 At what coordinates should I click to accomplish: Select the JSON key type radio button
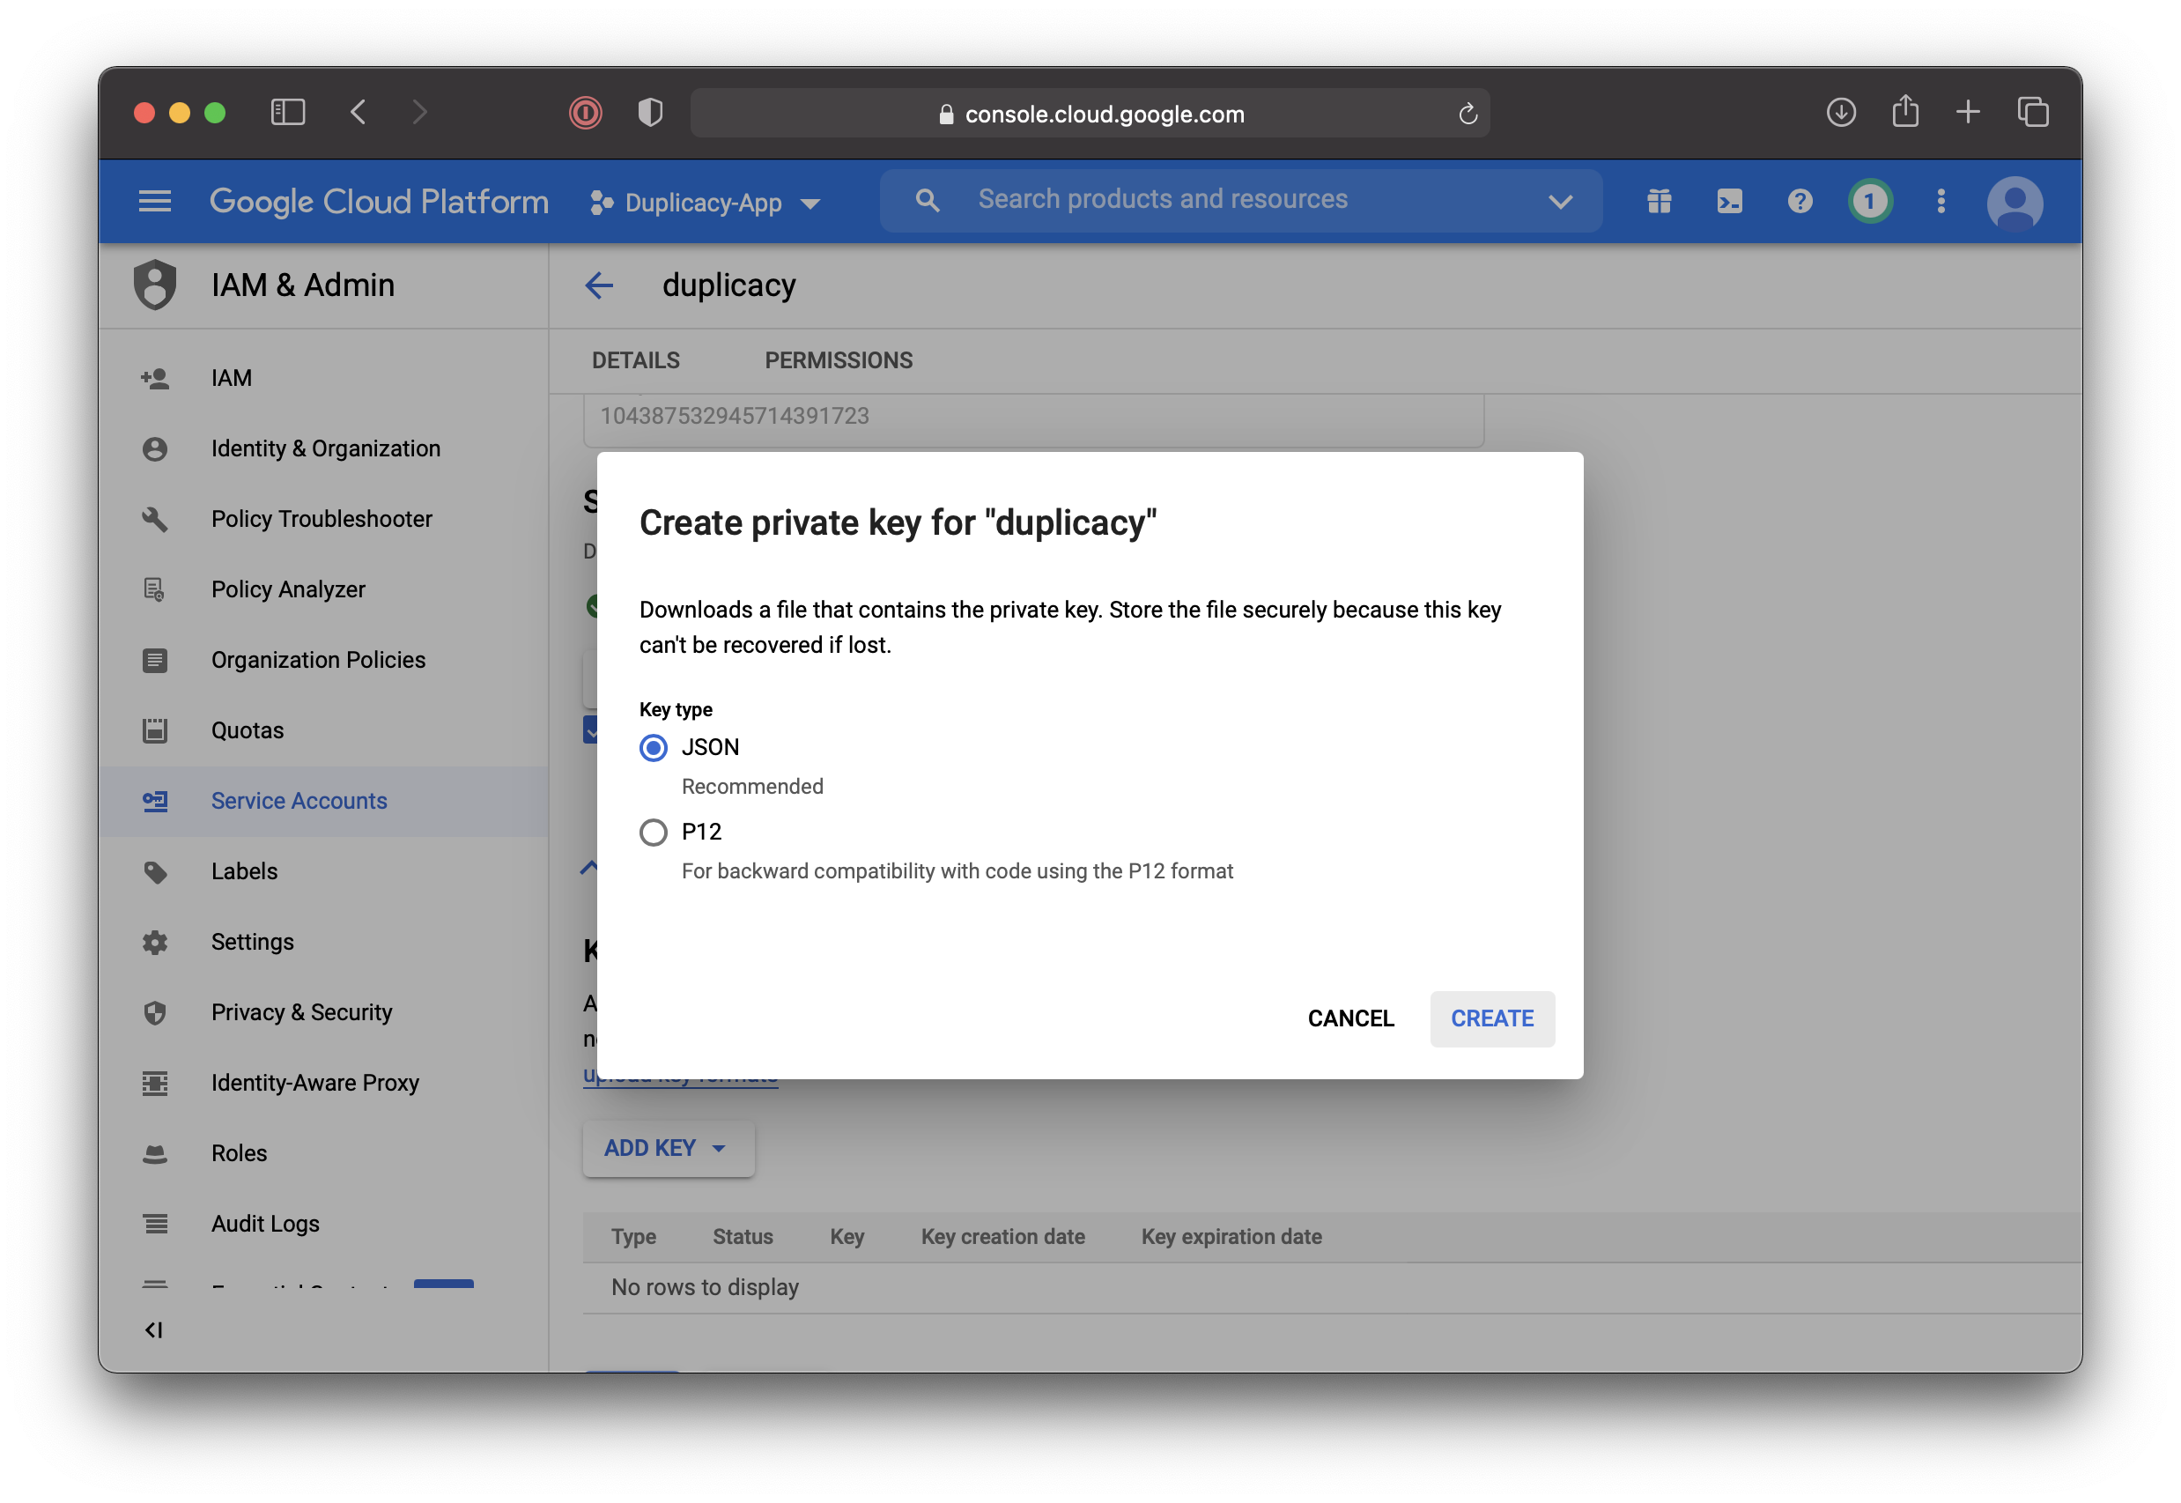[653, 747]
